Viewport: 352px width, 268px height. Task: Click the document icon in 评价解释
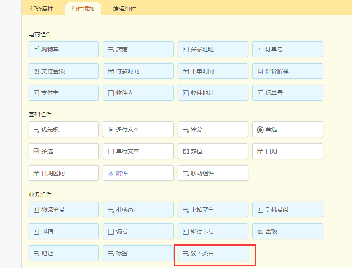click(x=260, y=71)
